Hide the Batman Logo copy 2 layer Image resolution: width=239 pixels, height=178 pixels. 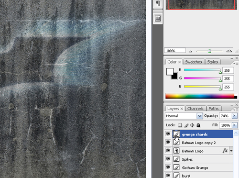168,142
